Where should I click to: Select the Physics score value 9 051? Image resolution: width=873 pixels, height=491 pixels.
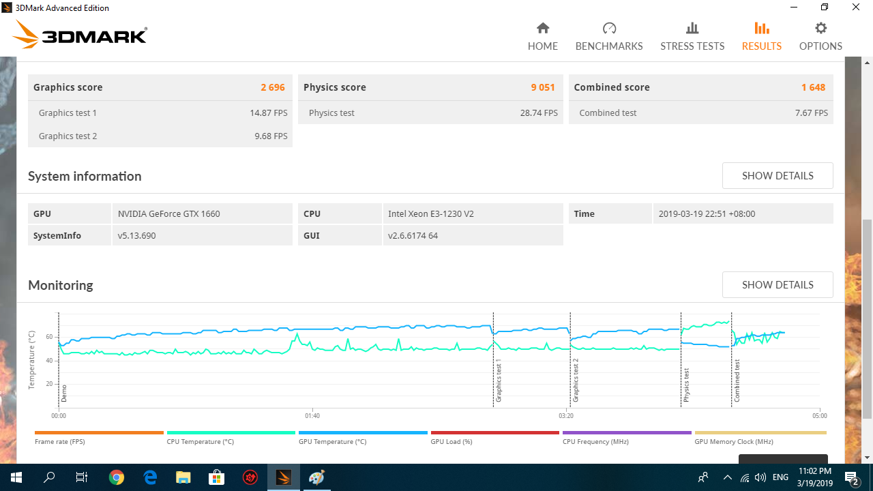(543, 87)
